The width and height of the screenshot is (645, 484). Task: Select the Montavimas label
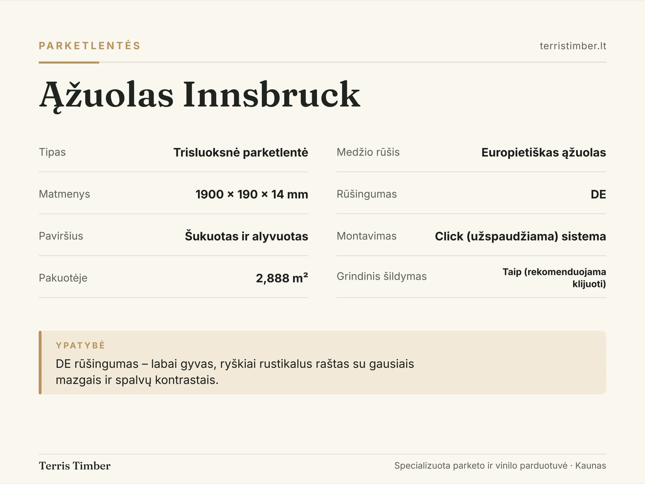click(x=366, y=236)
